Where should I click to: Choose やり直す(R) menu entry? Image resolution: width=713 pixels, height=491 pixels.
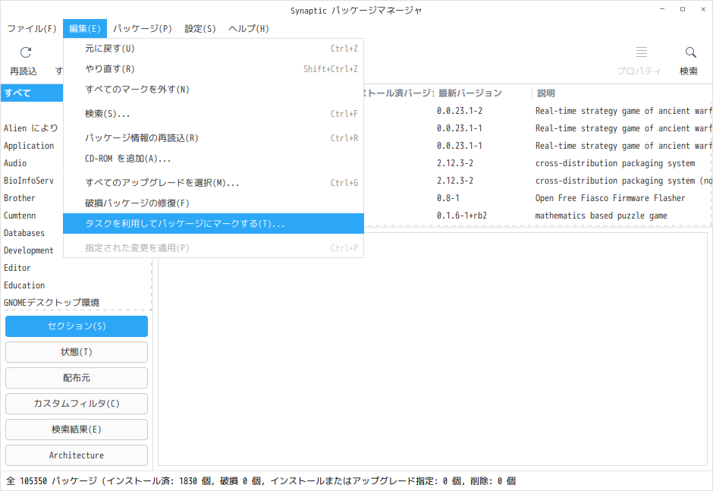[213, 69]
